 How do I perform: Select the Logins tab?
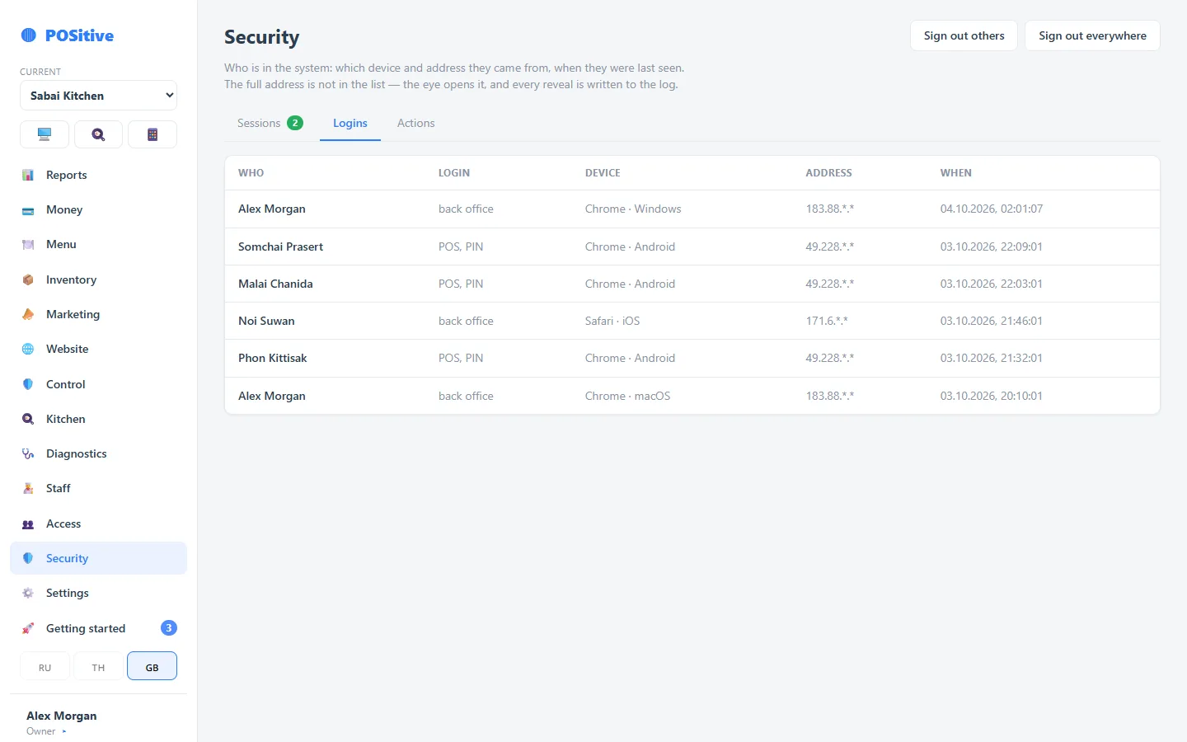(x=350, y=123)
